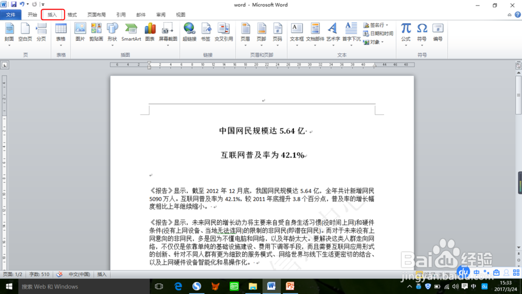Insert a blank page (空白页)
The height and width of the screenshot is (294, 522).
click(25, 32)
